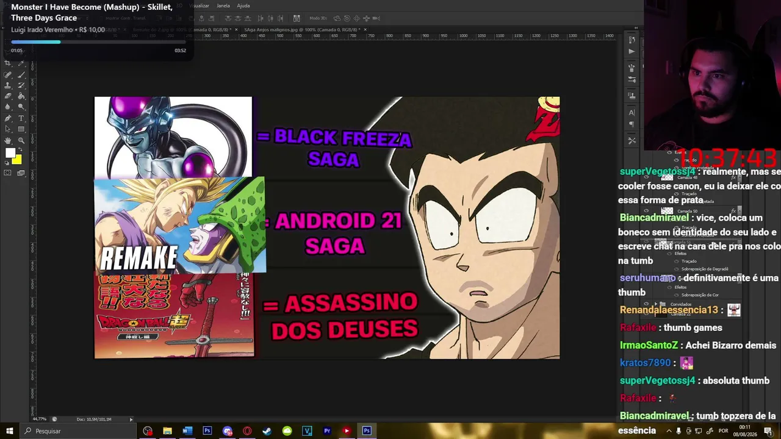Select the History Brush tool
This screenshot has width=781, height=439.
21,85
